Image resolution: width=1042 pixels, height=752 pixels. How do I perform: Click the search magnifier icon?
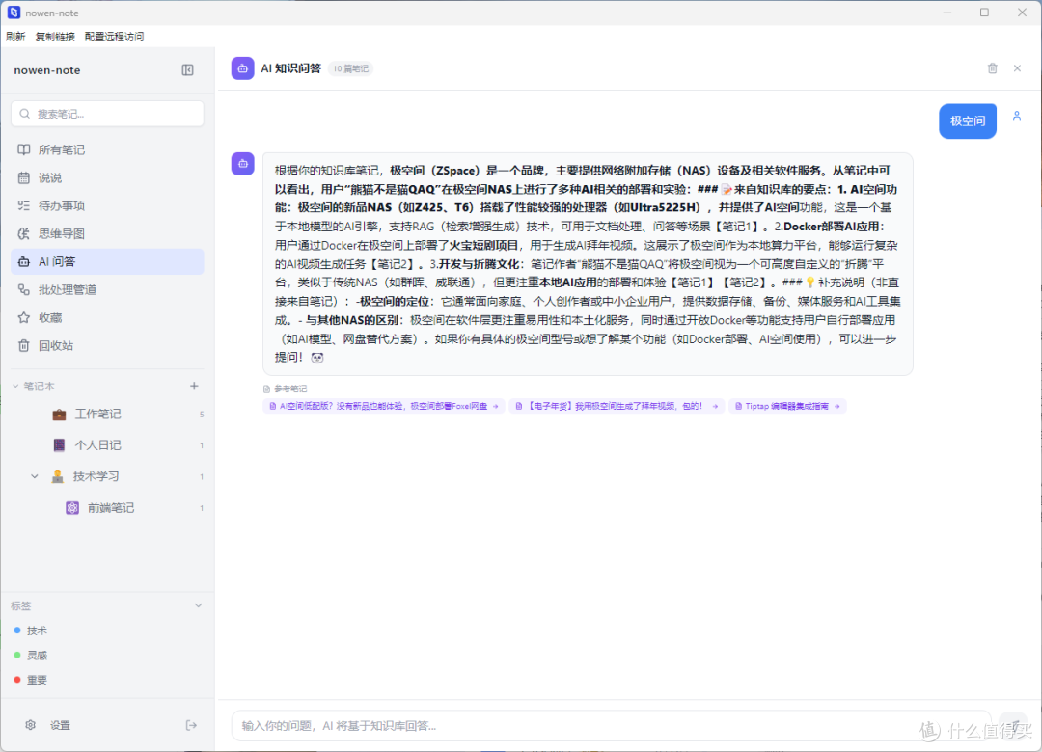click(24, 114)
